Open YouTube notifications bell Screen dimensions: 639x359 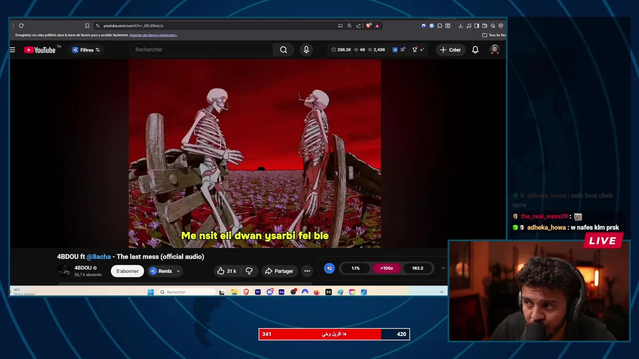click(x=475, y=49)
